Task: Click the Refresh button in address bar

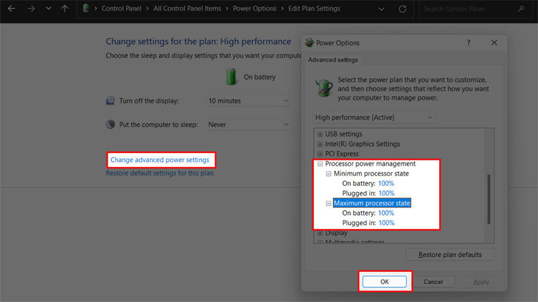Action: click(x=402, y=9)
